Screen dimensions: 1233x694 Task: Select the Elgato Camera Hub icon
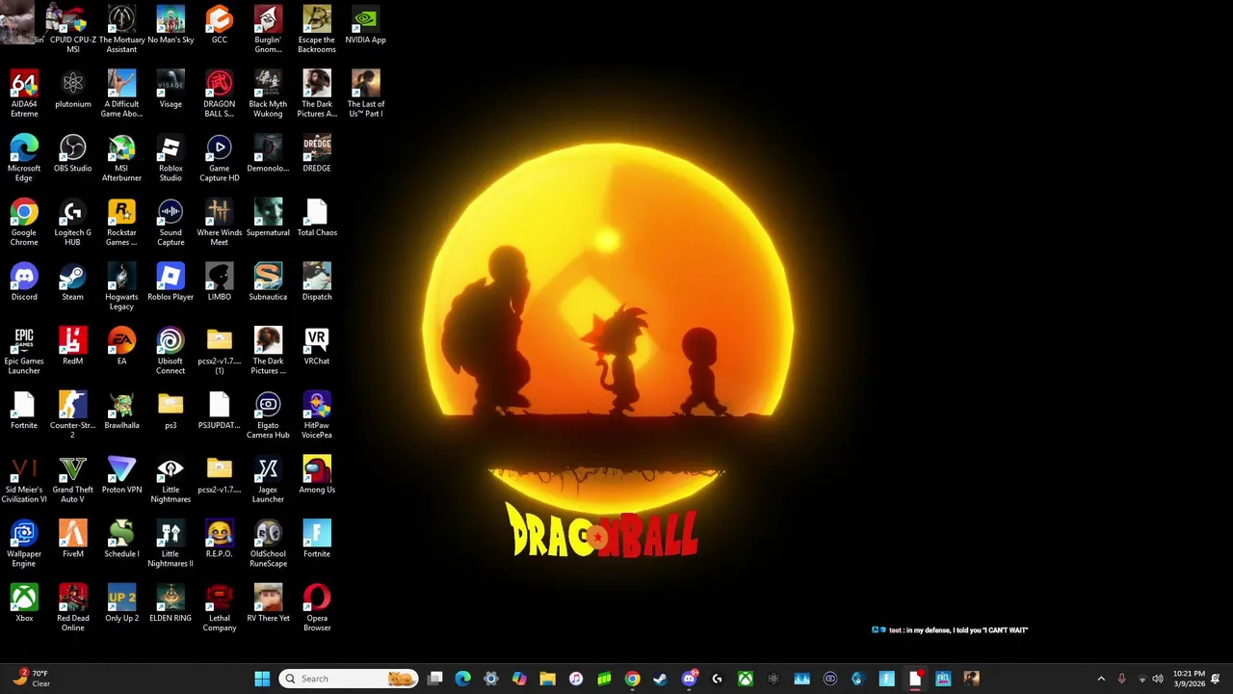pyautogui.click(x=268, y=414)
